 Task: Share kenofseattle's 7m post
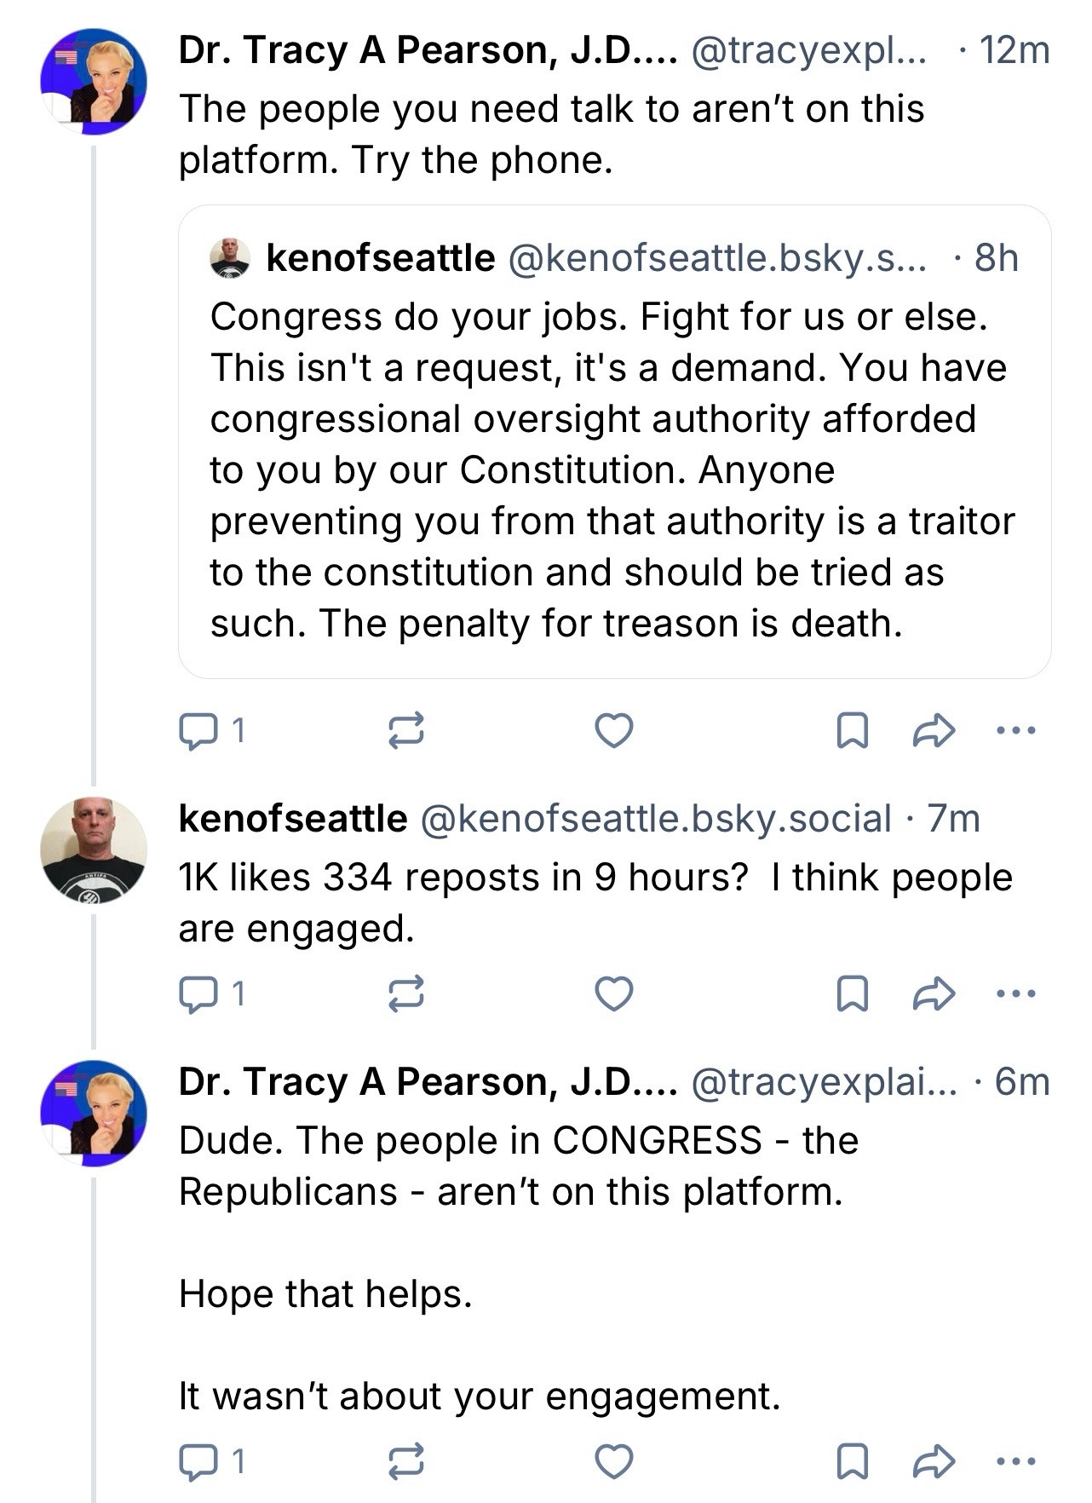pos(934,993)
